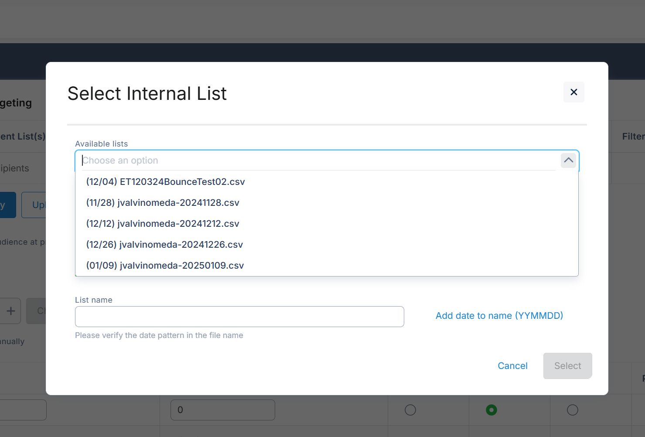Close the Select Internal List dialog
The image size is (645, 437).
573,92
